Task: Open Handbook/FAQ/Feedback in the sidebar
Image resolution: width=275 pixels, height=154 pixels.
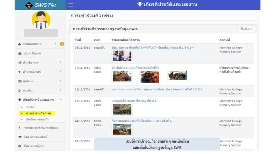Action: (40, 128)
